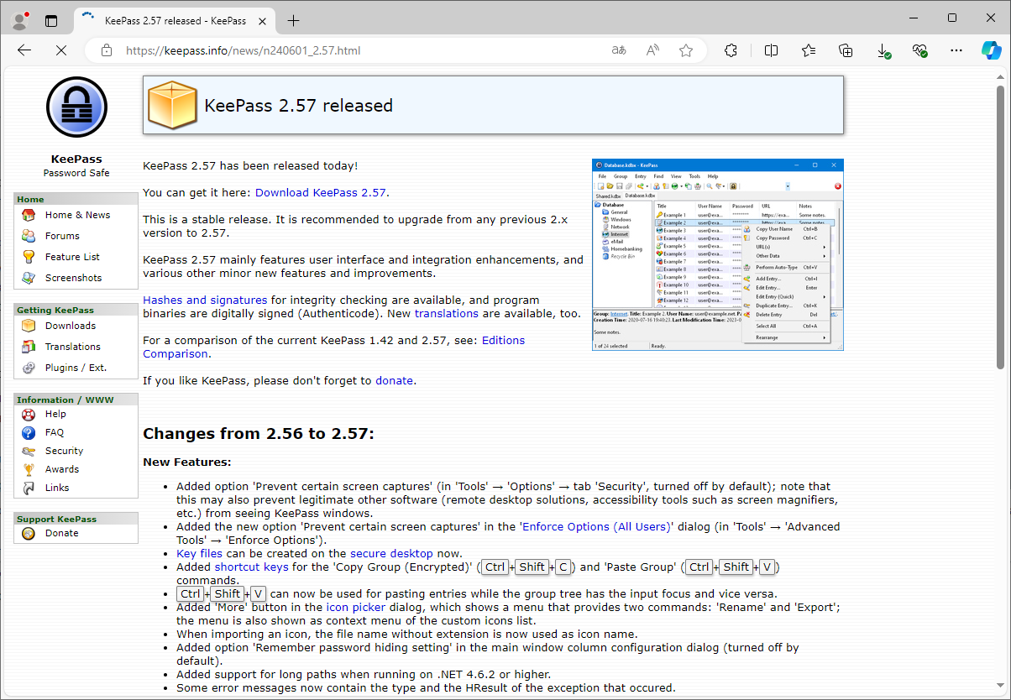Click the KeePass padlock logo
This screenshot has height=700, width=1011.
[76, 107]
